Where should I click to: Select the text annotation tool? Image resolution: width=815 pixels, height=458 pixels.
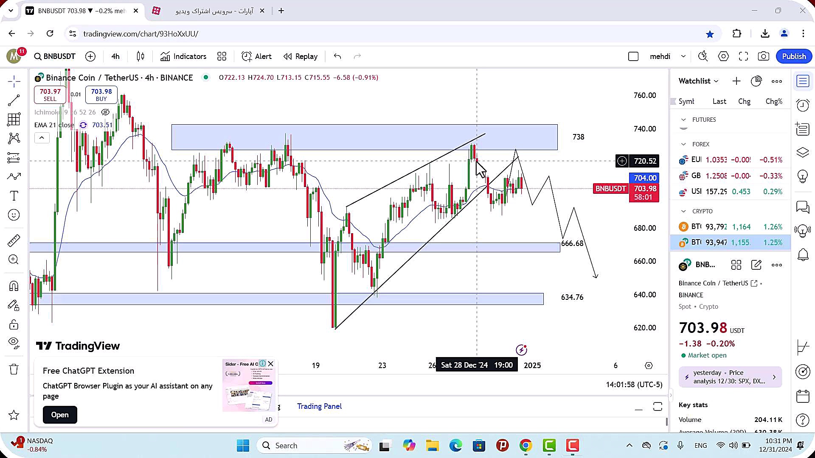(14, 196)
